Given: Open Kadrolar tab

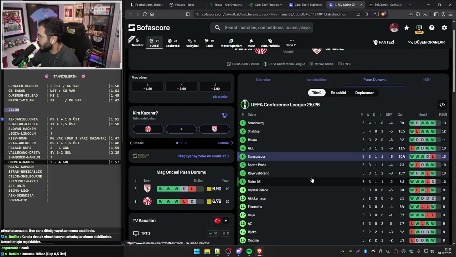Looking at the screenshot, I should pyautogui.click(x=263, y=80).
